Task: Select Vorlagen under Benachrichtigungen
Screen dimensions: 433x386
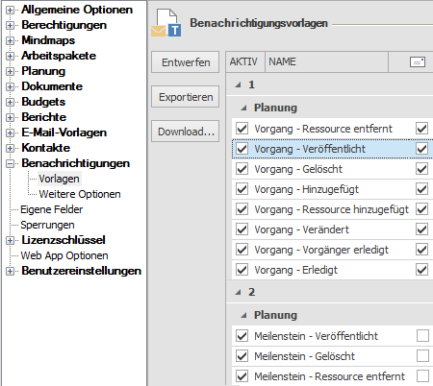Action: click(59, 179)
